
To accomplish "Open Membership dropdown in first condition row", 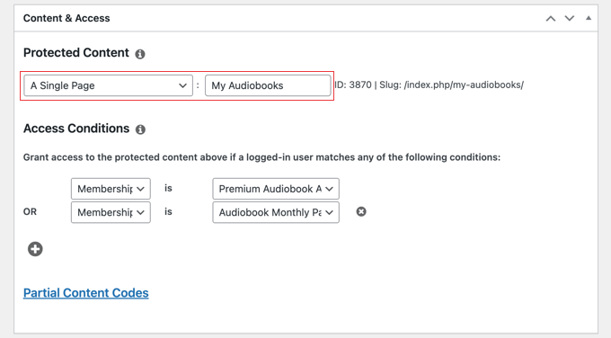I will pos(111,189).
